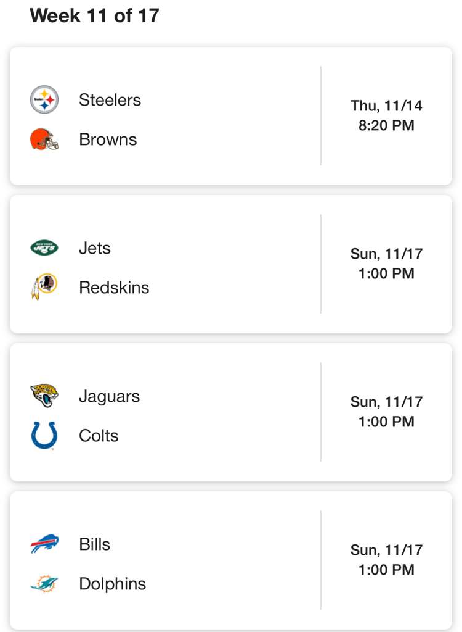Viewport: 462px width, 632px height.
Task: Open the Colts team name
Action: (99, 436)
